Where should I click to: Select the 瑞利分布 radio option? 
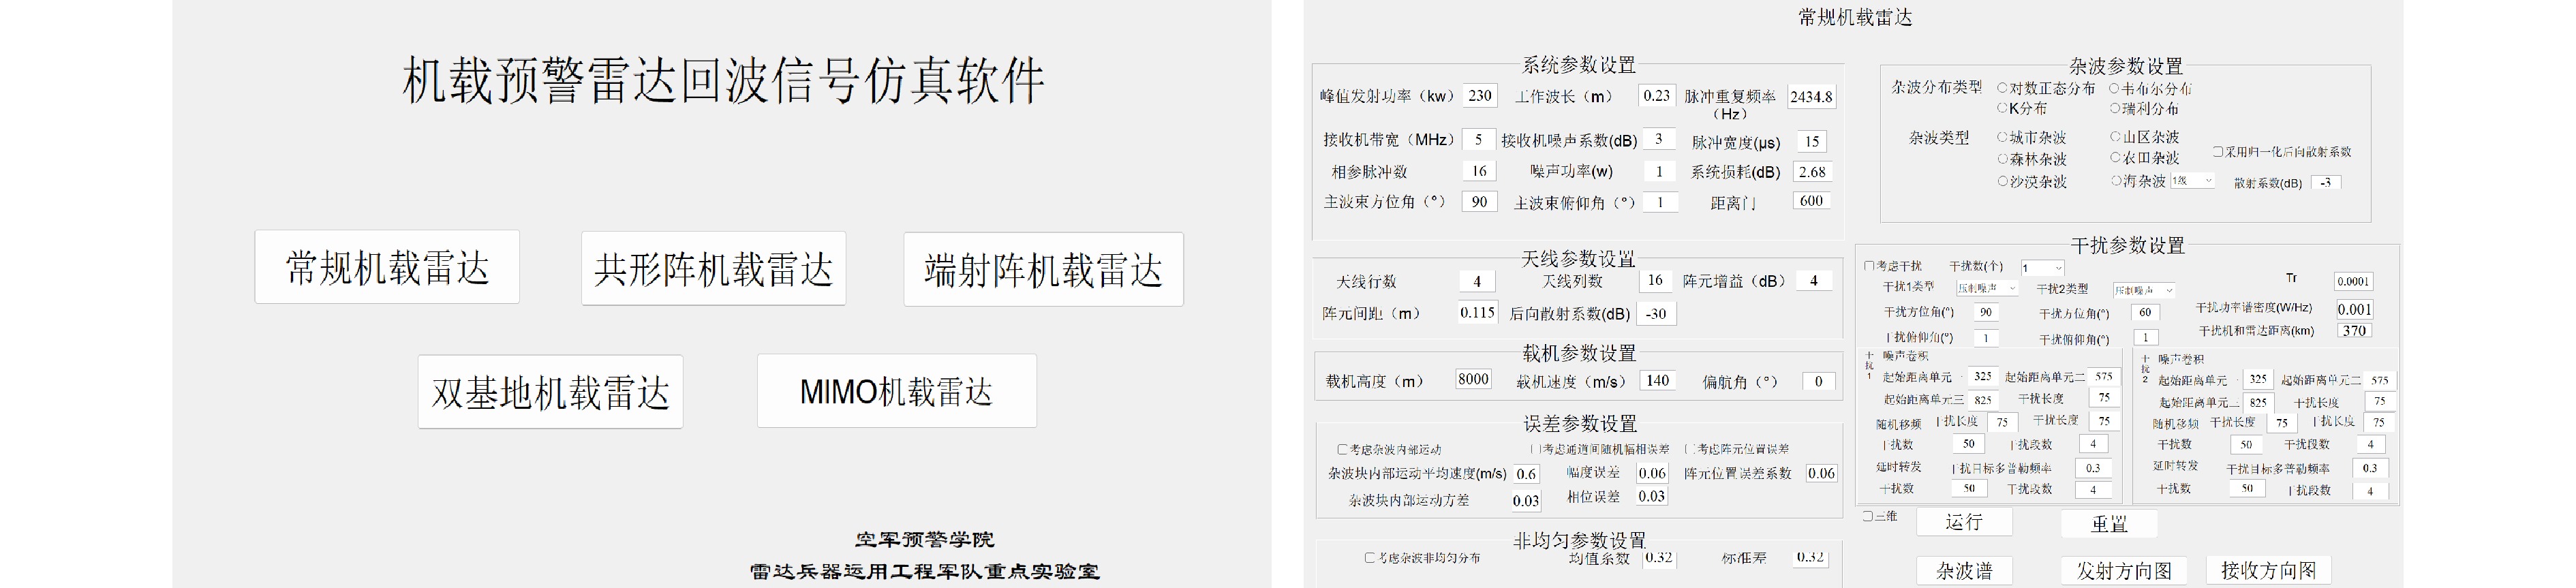[x=2115, y=108]
